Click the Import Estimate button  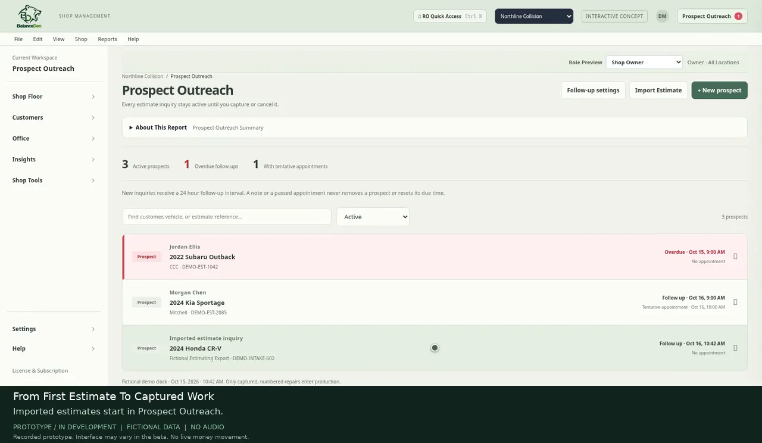tap(658, 91)
